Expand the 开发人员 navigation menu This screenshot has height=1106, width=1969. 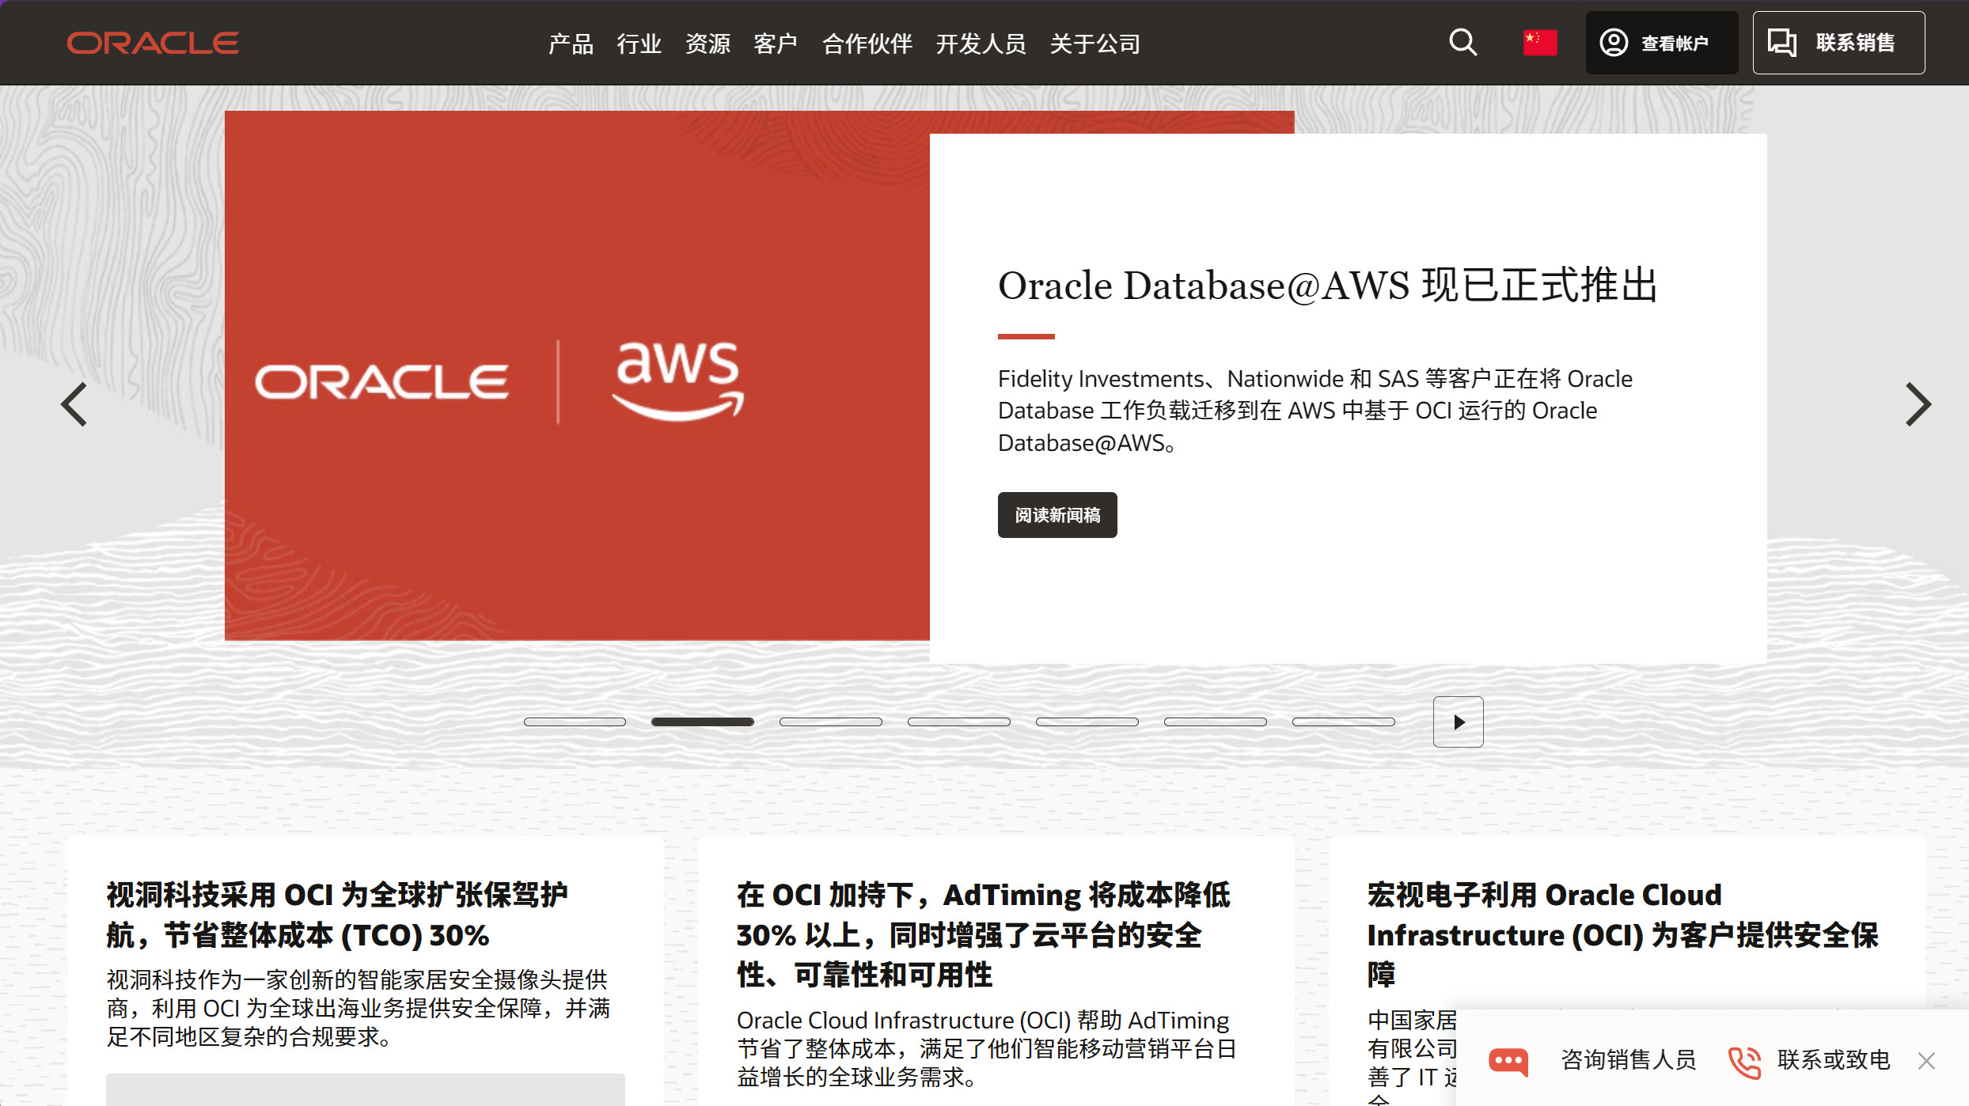(x=981, y=44)
